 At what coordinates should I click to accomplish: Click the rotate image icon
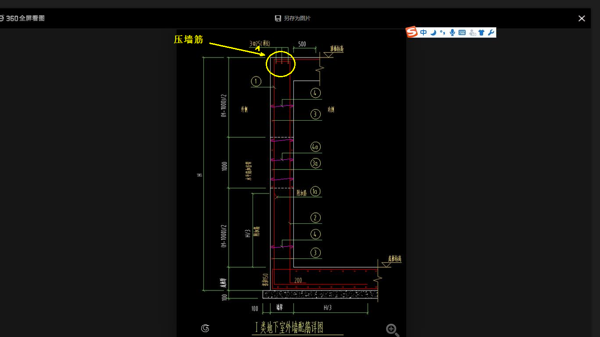pyautogui.click(x=205, y=328)
